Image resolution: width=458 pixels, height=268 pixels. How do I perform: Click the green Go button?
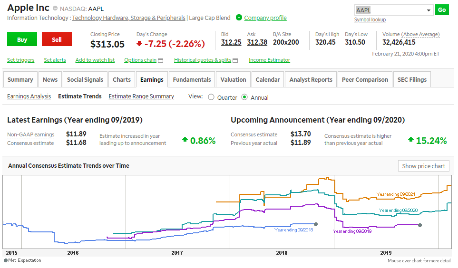point(442,10)
